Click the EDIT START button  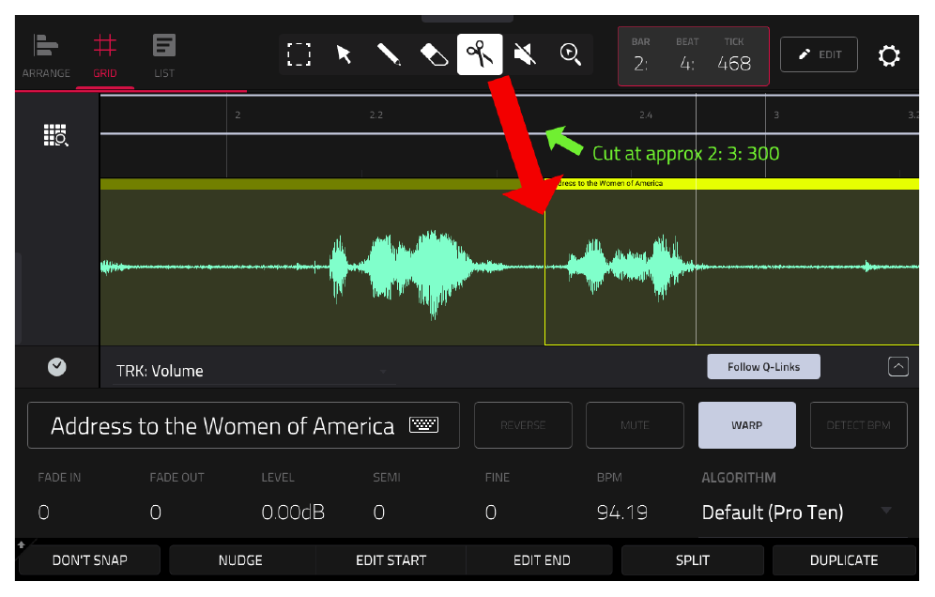pos(391,560)
